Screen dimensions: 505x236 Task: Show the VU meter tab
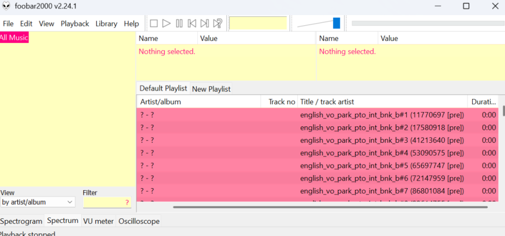pos(98,221)
